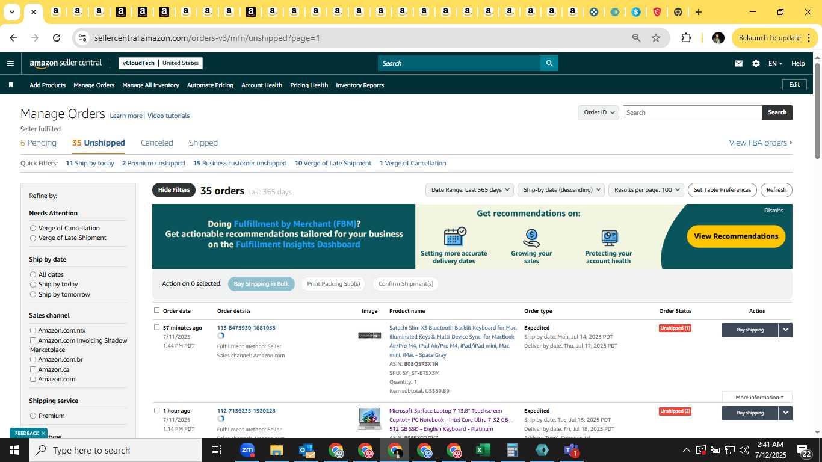The height and width of the screenshot is (462, 822).
Task: Click the teal search magnifier button
Action: [x=549, y=63]
